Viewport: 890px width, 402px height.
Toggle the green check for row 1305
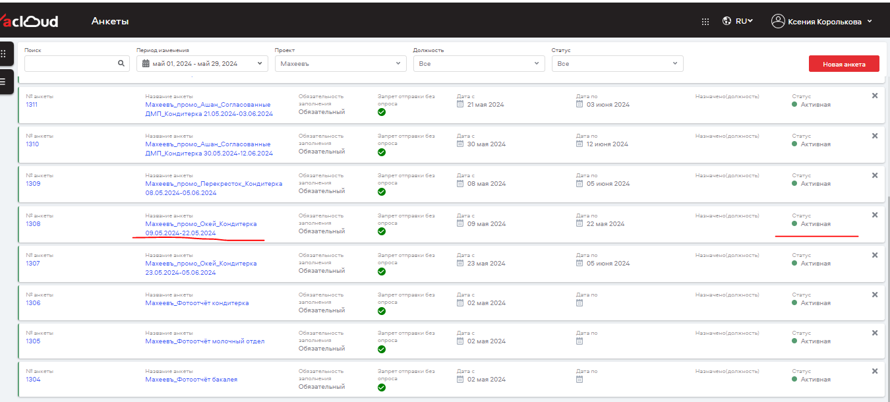[382, 349]
